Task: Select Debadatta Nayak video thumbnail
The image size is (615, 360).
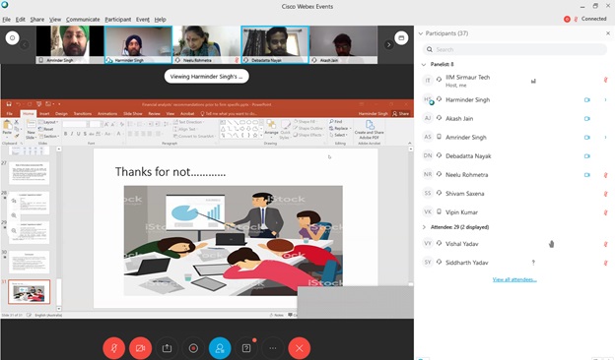Action: (275, 44)
